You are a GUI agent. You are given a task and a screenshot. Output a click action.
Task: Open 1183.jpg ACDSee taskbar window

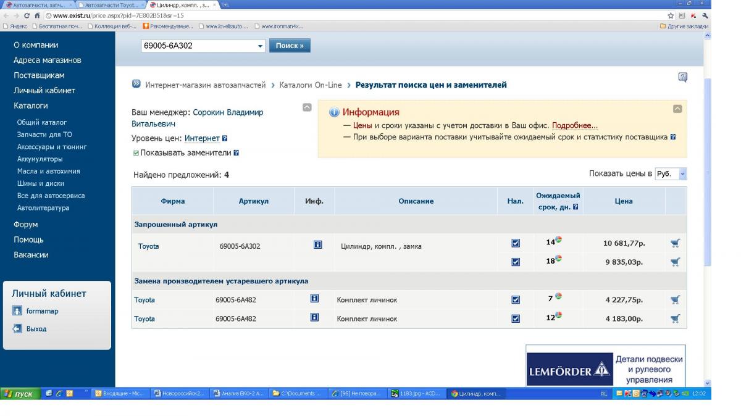pyautogui.click(x=417, y=393)
